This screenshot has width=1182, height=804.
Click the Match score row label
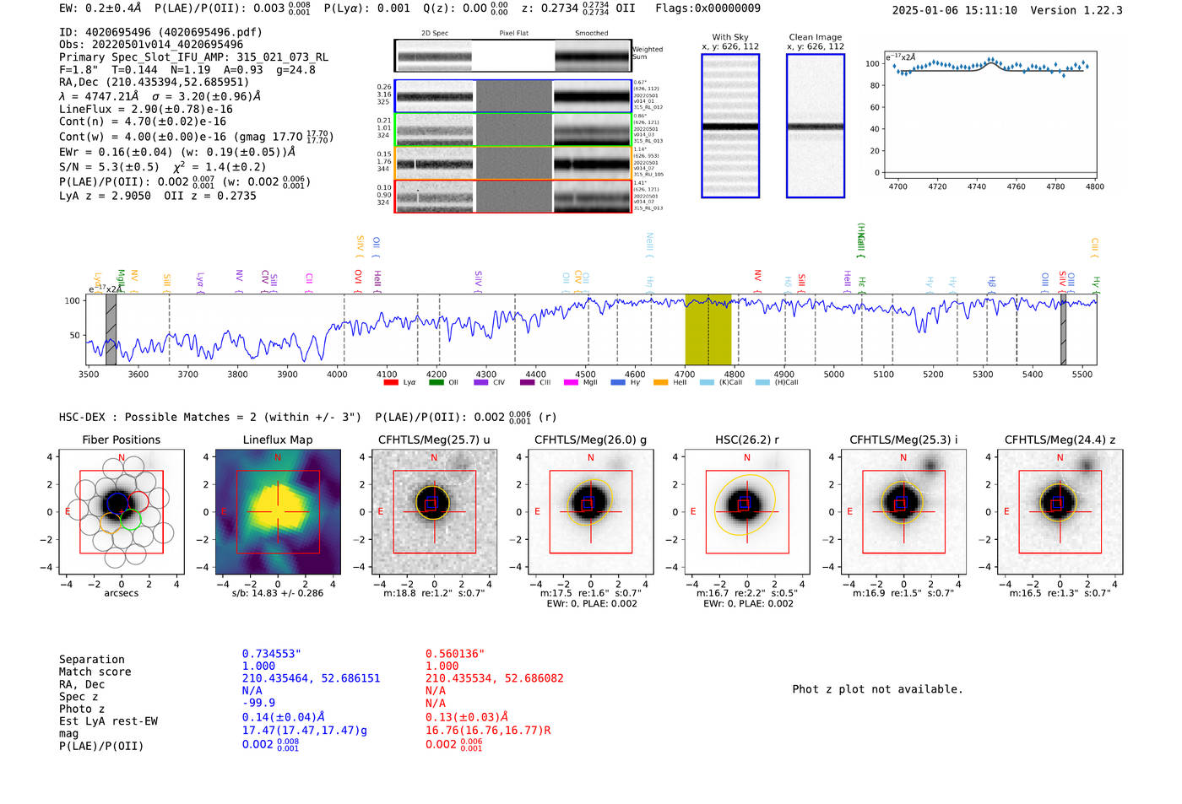click(95, 672)
